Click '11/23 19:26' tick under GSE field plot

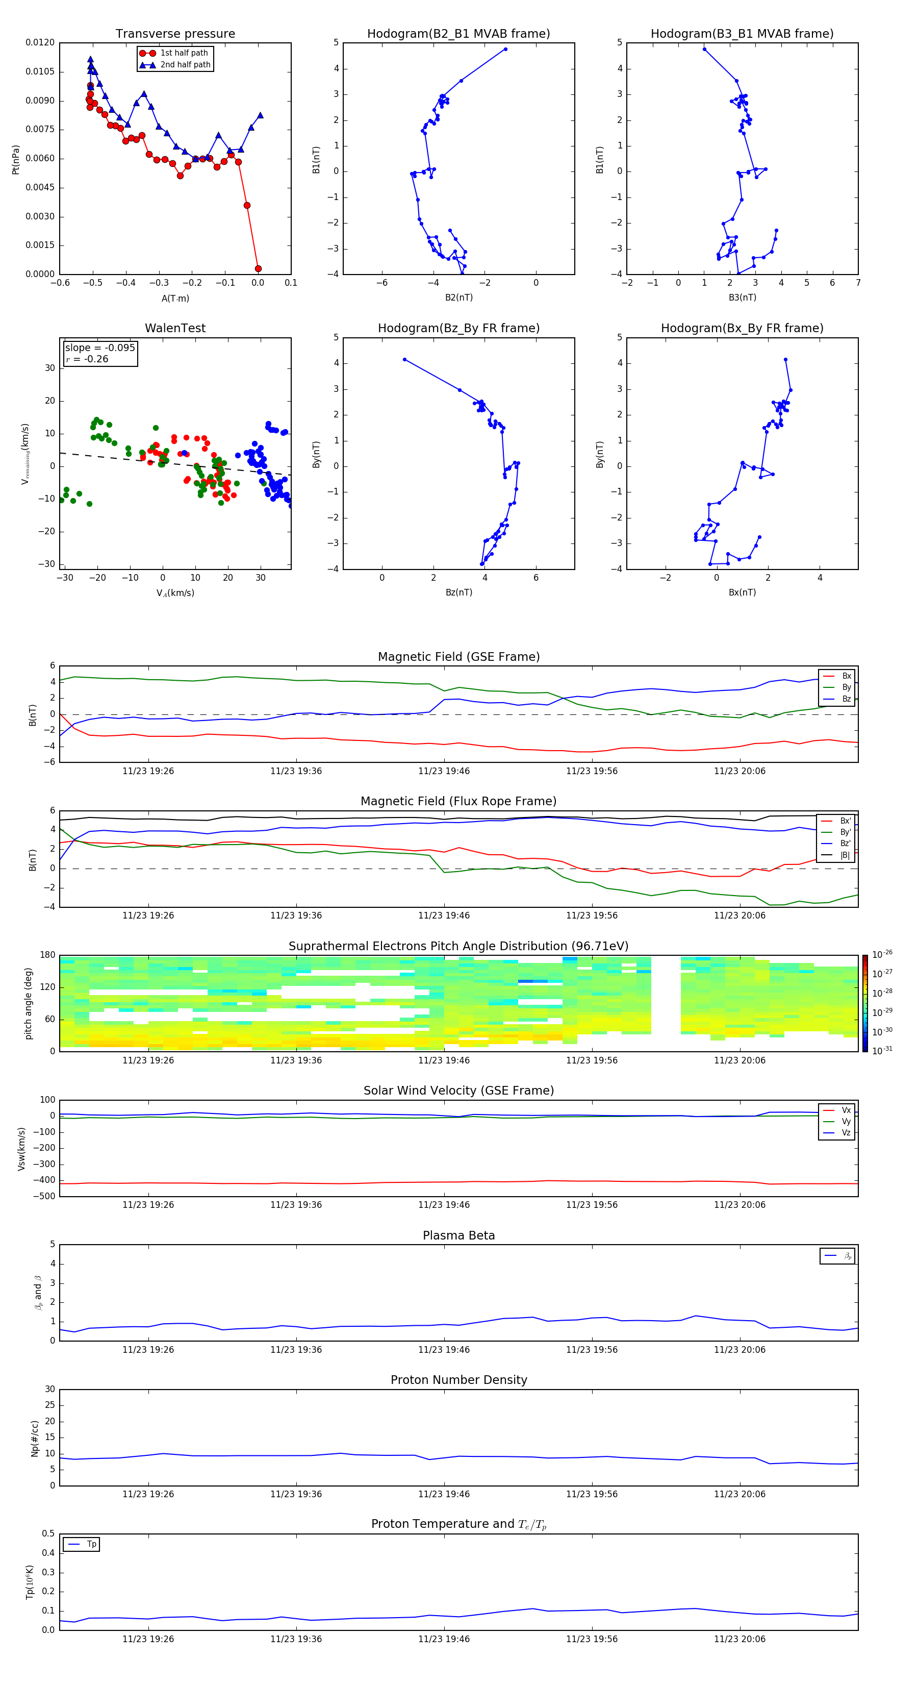coord(148,772)
